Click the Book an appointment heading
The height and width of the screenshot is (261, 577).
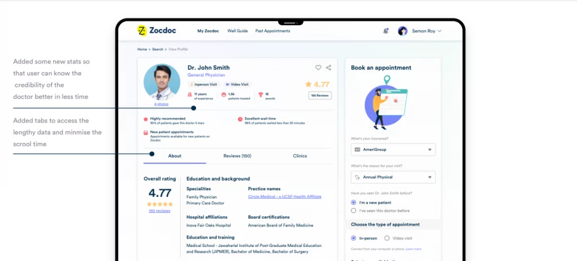(x=381, y=67)
